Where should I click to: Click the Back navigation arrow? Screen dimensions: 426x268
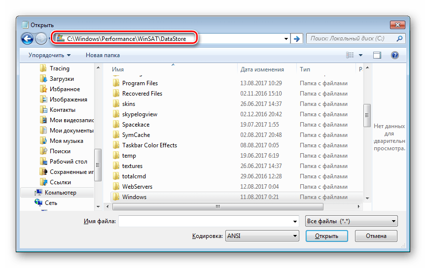[27, 38]
